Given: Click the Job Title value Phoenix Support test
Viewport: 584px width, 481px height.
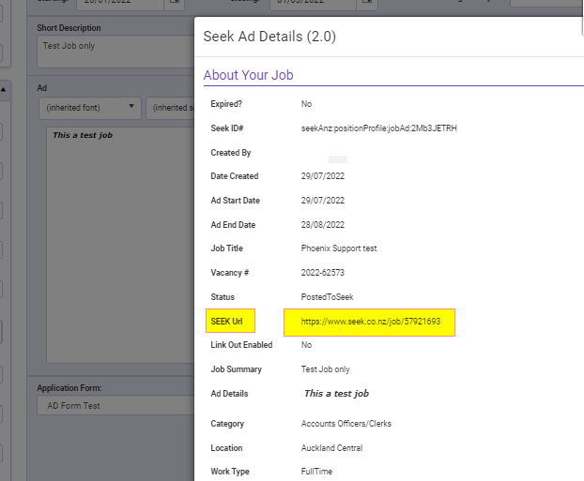Looking at the screenshot, I should click(339, 248).
